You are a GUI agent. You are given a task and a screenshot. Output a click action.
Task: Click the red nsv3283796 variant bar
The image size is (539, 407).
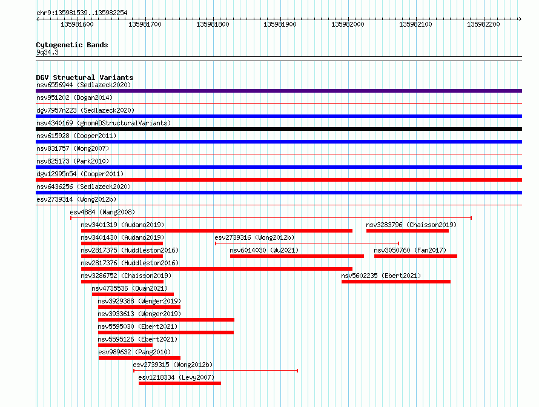[408, 231]
